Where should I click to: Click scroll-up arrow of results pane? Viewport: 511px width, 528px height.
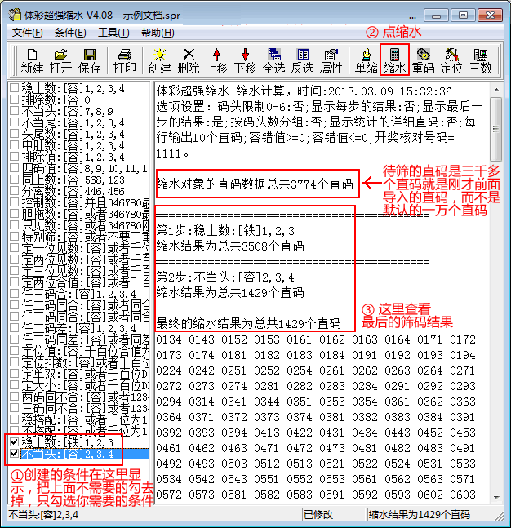pos(496,90)
